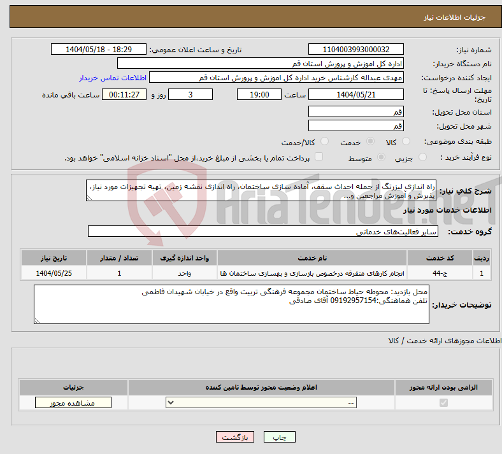Toggle the اسناد خزانه اسلامی payment checkbox
The width and height of the screenshot is (502, 454).
(319, 157)
